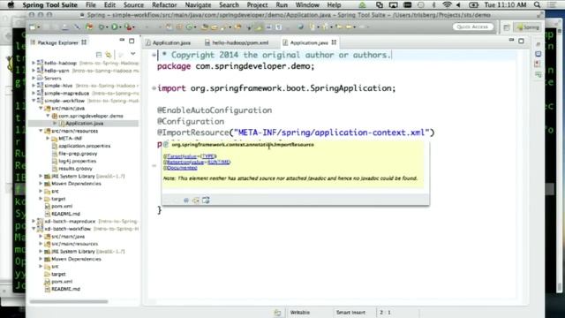Viewport: 565px width, 318px height.
Task: Click the second blue icon in right trim
Action: click(x=538, y=54)
